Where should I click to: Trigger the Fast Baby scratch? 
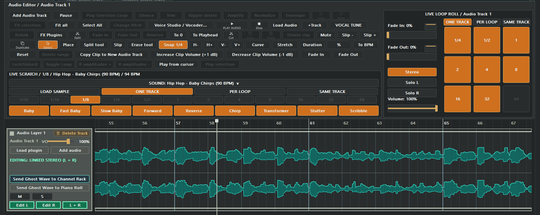(x=70, y=111)
